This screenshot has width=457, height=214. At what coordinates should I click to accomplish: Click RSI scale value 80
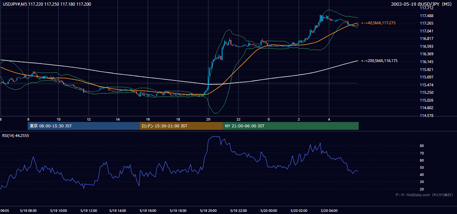coord(422,146)
